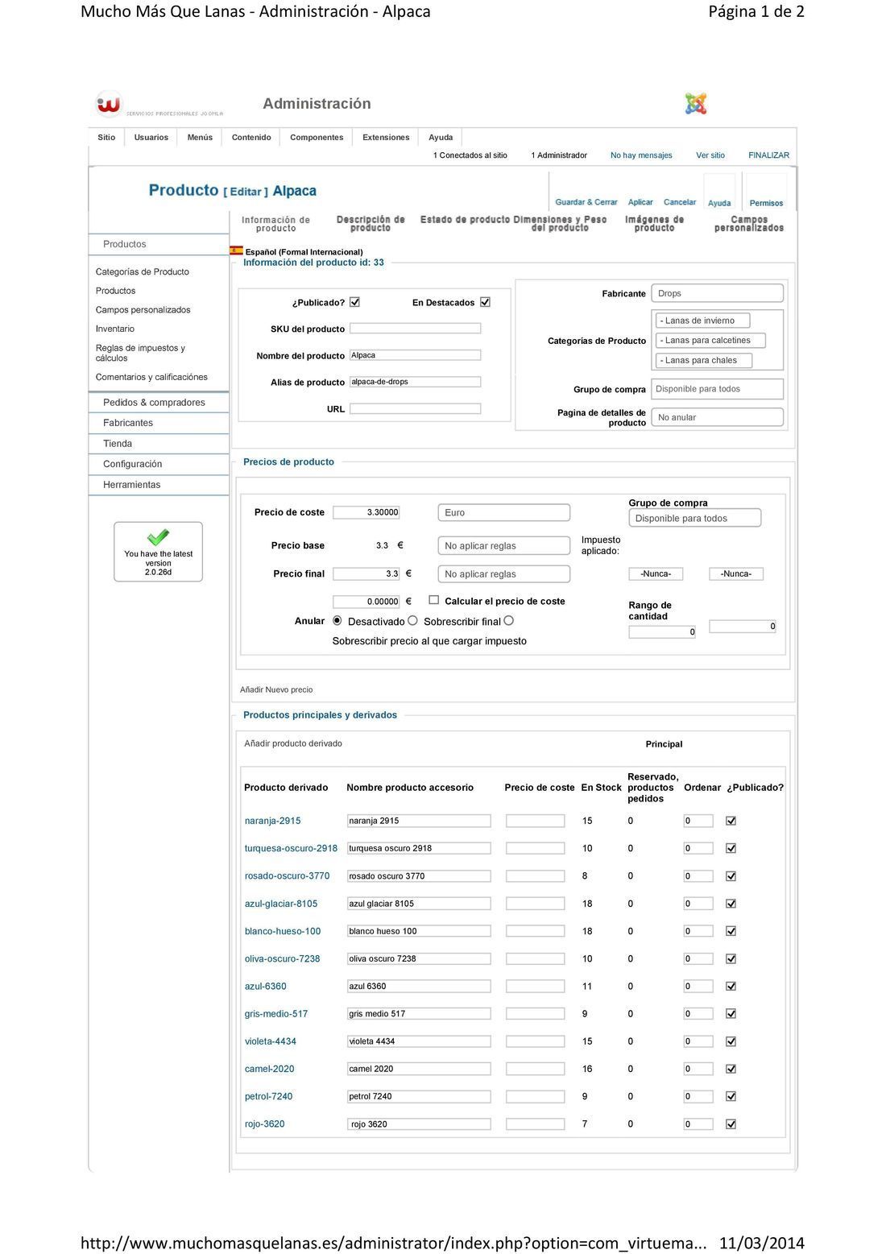Uncheck published box for azul-6360
Image resolution: width=886 pixels, height=1254 pixels.
point(731,986)
